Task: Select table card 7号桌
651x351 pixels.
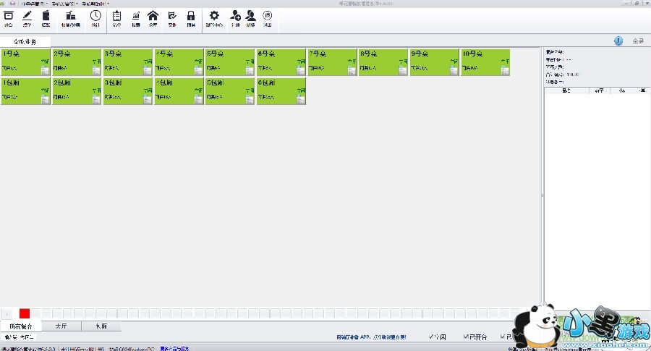Action: tap(332, 62)
